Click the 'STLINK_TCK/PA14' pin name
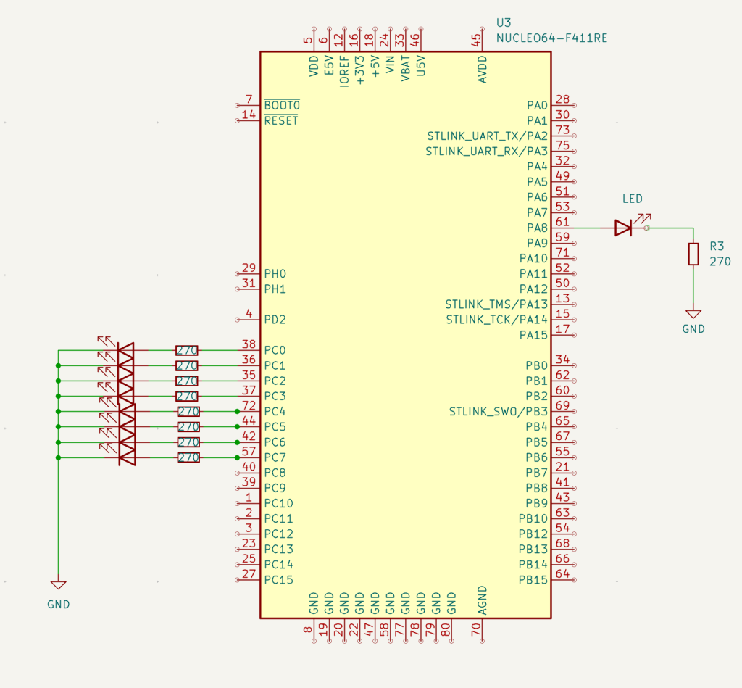The width and height of the screenshot is (742, 688). [497, 320]
